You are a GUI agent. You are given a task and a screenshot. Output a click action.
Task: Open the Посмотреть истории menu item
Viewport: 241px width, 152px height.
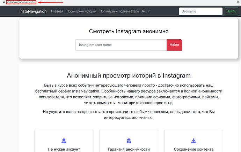point(81,11)
